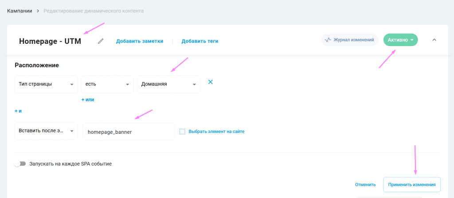
Task: Click Выбрать элемент на сайте link
Action: coord(216,132)
